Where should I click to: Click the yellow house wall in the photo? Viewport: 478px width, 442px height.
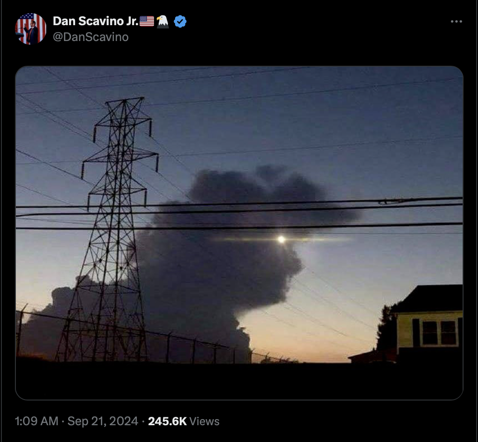(x=405, y=330)
